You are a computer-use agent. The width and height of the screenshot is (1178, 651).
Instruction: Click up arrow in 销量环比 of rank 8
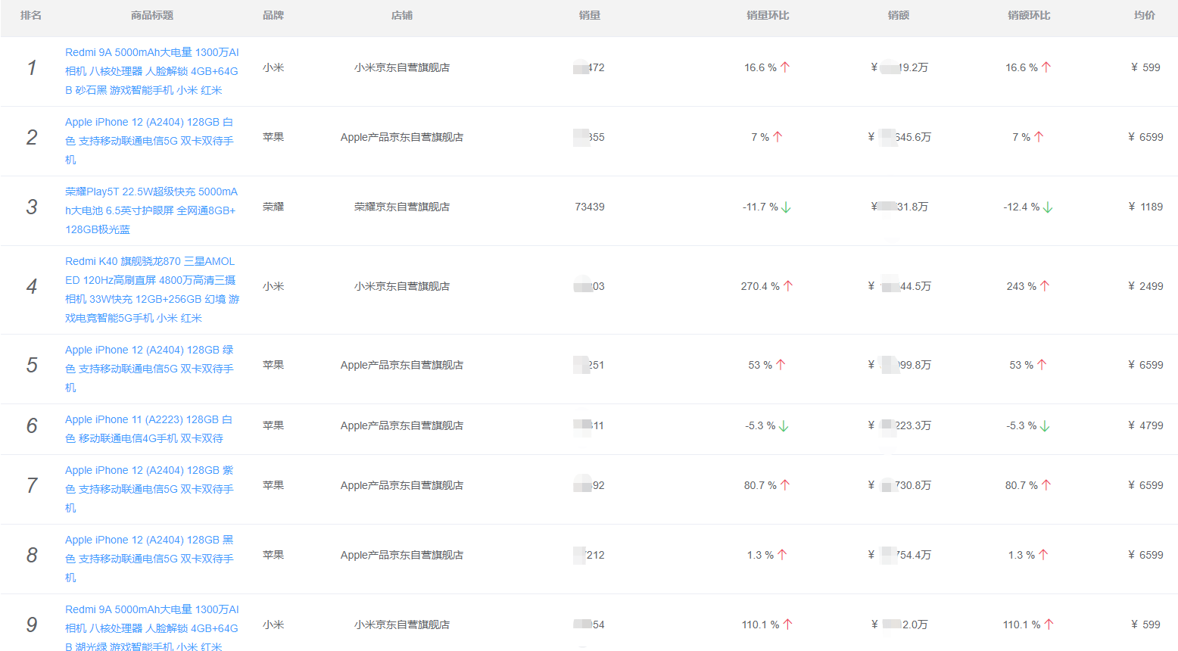(x=782, y=555)
